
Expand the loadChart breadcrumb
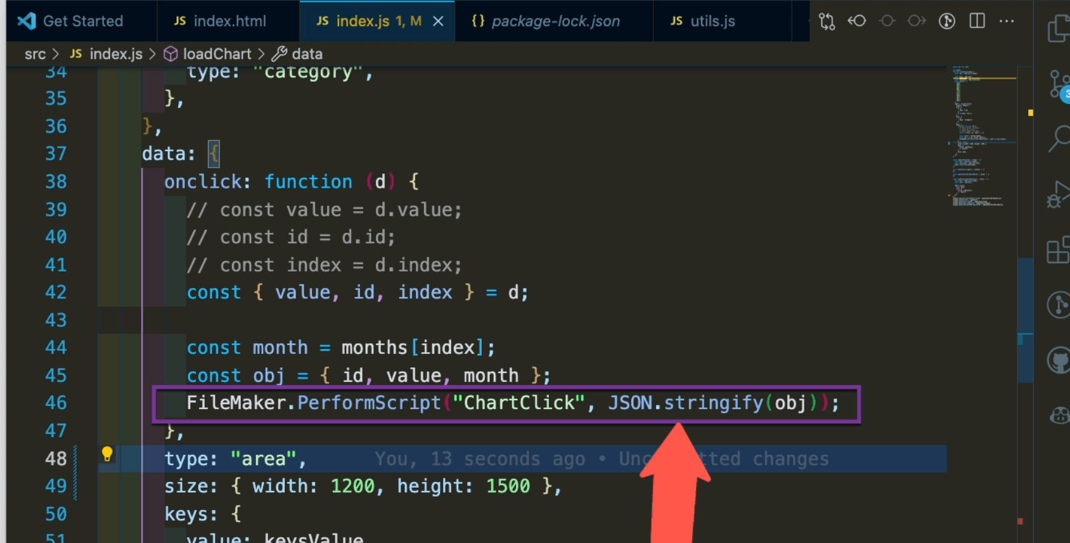point(216,54)
